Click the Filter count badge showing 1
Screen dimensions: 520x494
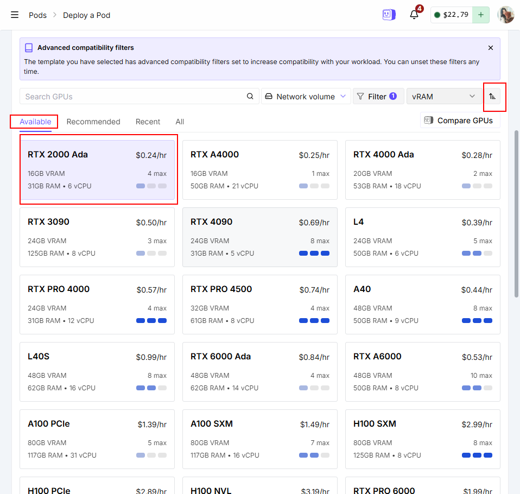[393, 96]
